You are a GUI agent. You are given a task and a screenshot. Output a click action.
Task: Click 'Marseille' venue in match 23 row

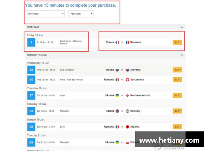64,111
